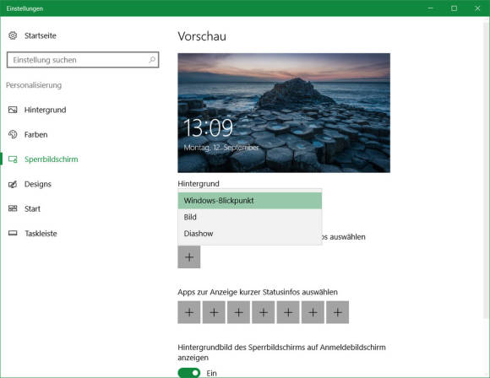
Task: Click the Einstellung suchen search field
Action: point(83,60)
